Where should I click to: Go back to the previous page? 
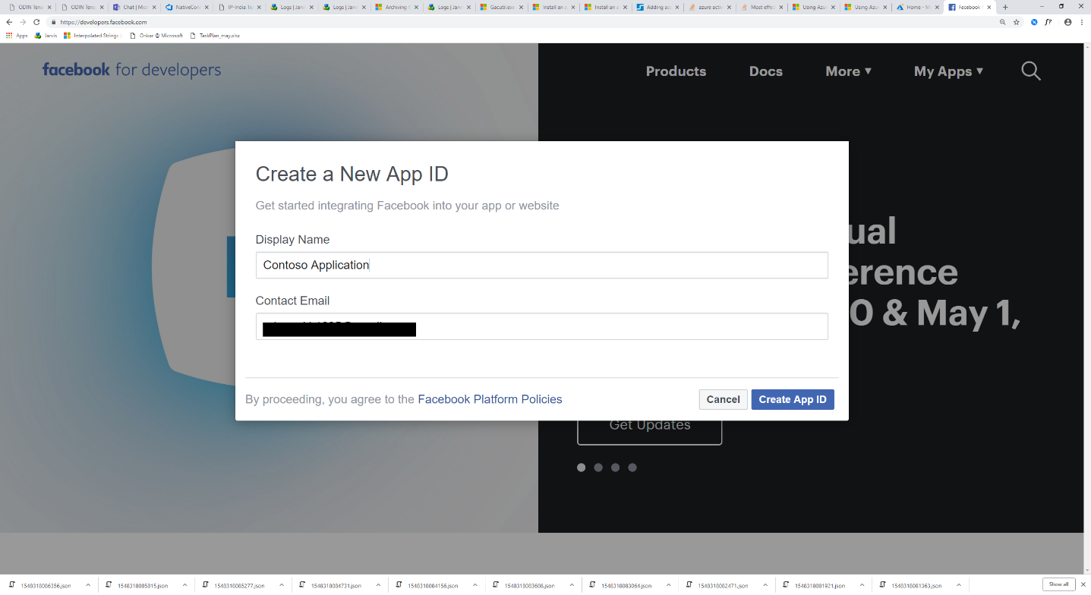(8, 22)
